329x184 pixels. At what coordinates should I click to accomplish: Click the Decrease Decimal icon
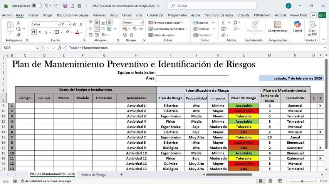pos(131,35)
